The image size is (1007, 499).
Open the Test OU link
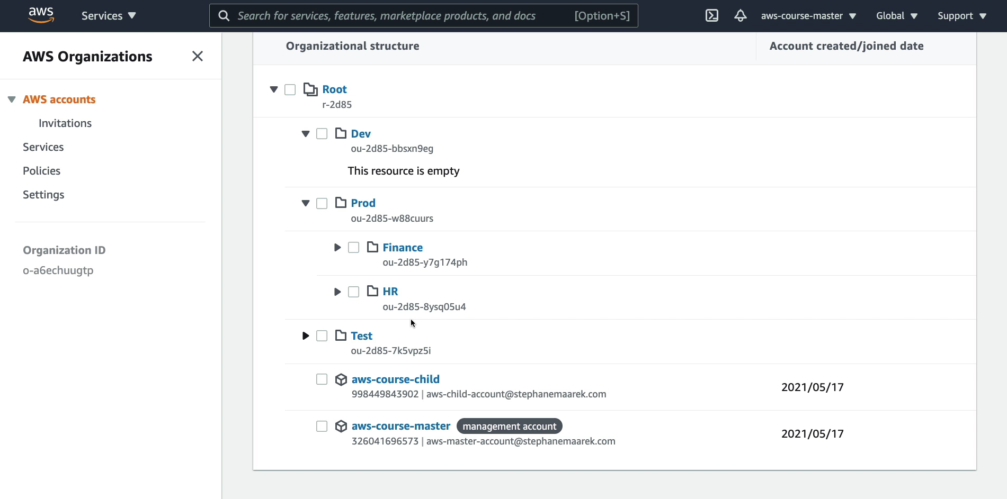[x=361, y=336]
